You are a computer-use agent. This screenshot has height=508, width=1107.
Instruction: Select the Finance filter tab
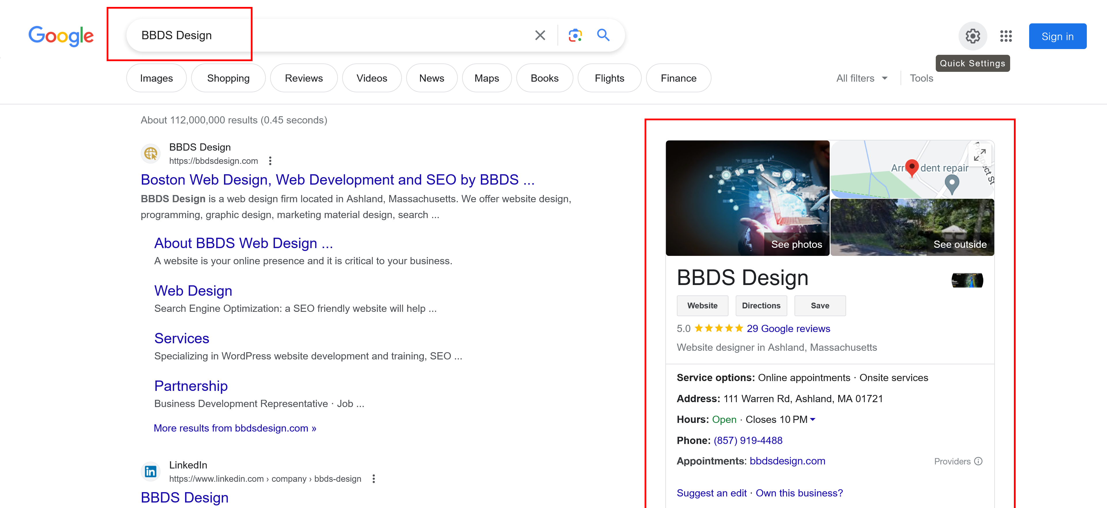(x=679, y=78)
